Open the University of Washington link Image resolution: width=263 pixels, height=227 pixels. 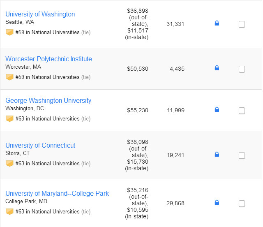point(40,14)
